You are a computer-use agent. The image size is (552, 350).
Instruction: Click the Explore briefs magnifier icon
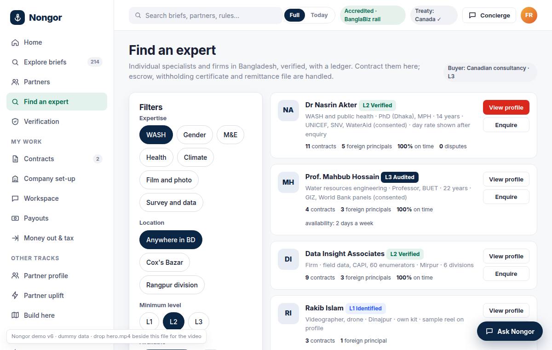[x=15, y=62]
